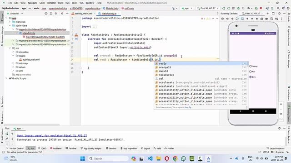The image size is (291, 163).
Task: Rerun app from Run panel
Action: 7,134
